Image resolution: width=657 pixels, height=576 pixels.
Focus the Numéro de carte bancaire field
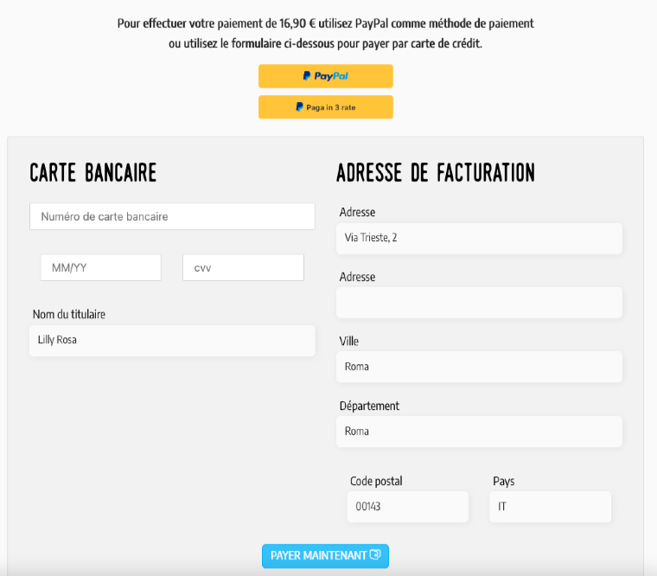[x=172, y=216]
